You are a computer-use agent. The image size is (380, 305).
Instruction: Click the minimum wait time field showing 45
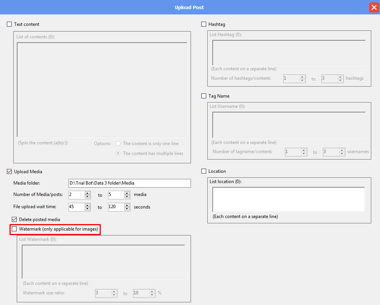76,207
